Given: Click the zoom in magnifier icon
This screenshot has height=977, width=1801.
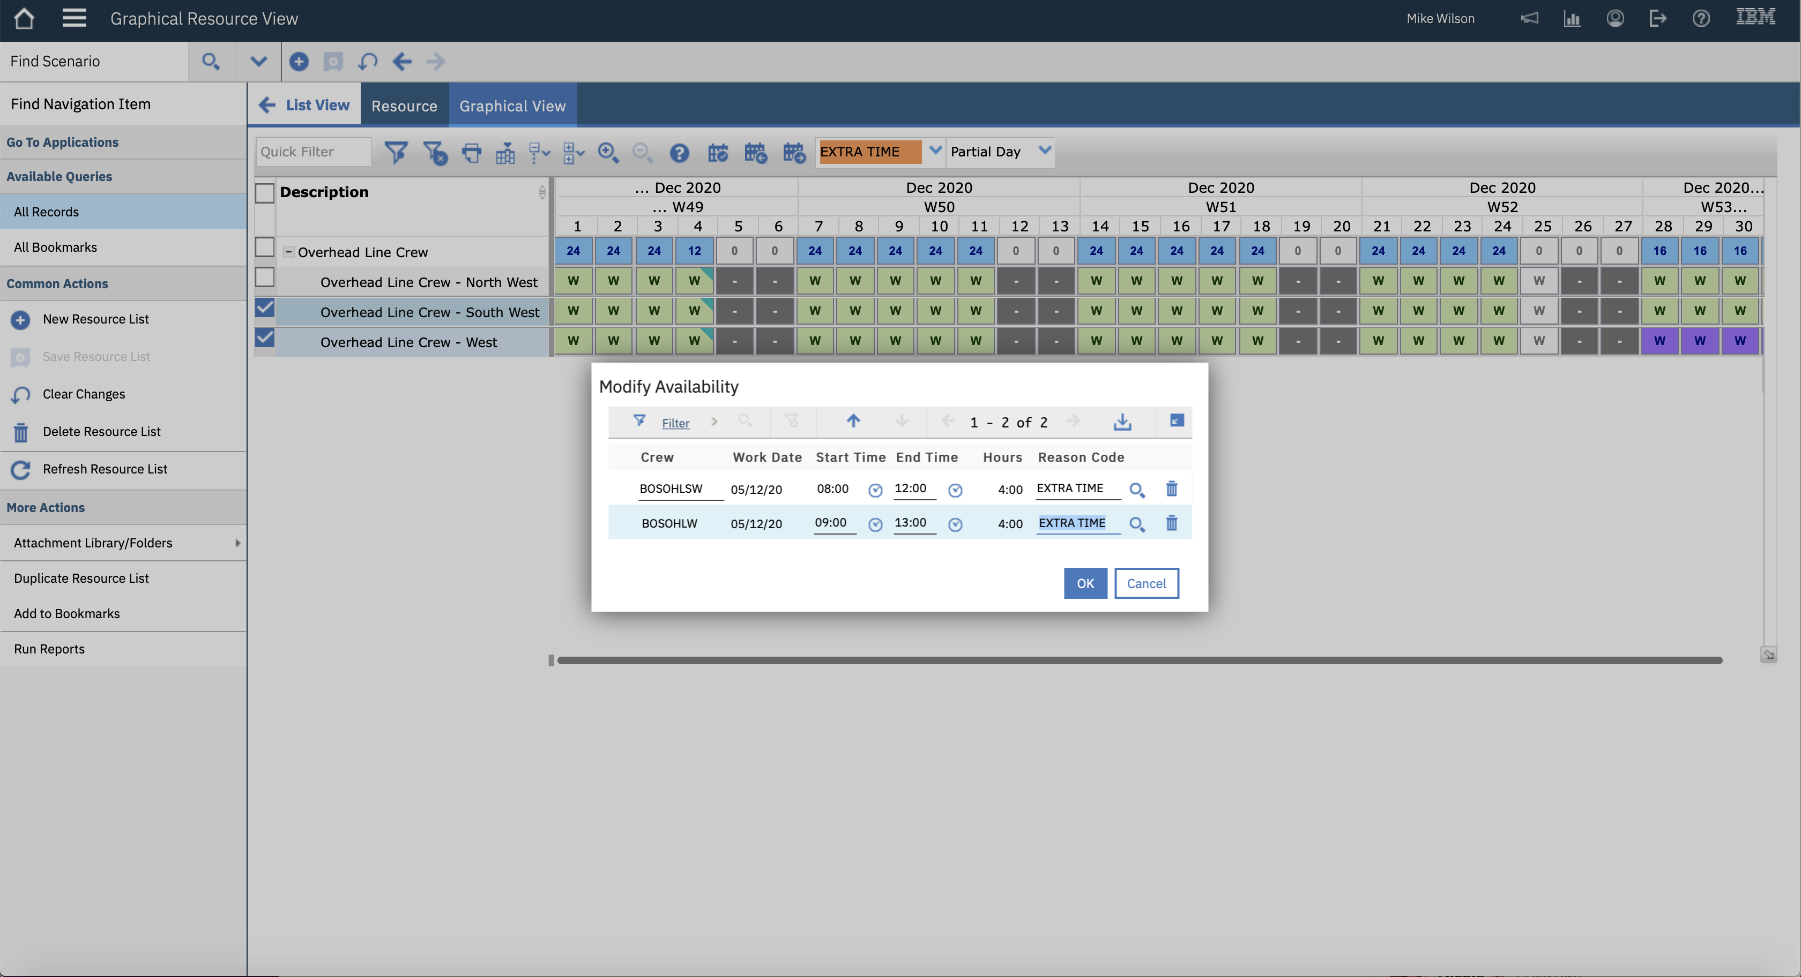Looking at the screenshot, I should [x=607, y=152].
